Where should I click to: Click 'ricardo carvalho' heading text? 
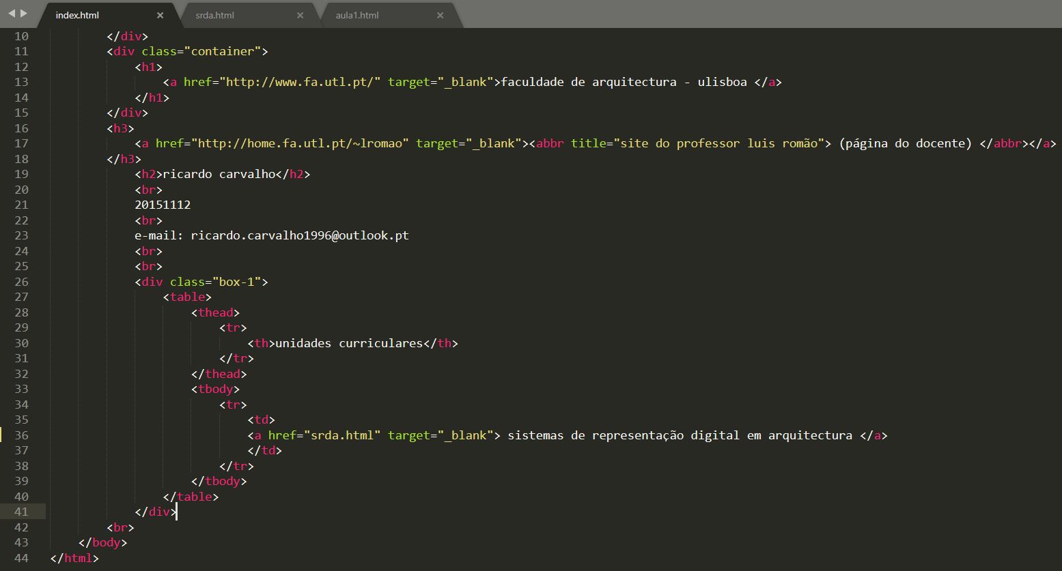(219, 174)
